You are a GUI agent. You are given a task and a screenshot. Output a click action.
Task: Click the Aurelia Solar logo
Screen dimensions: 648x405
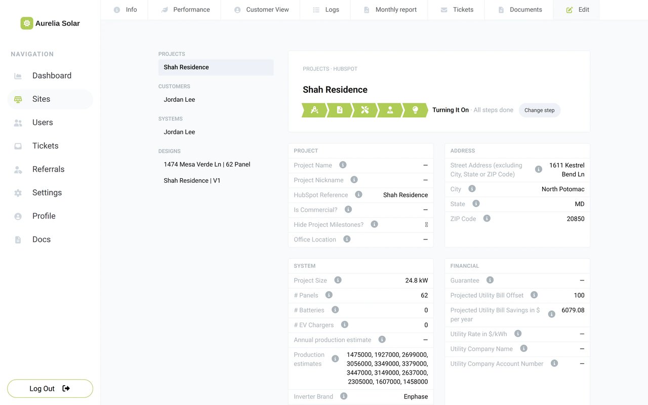point(50,23)
